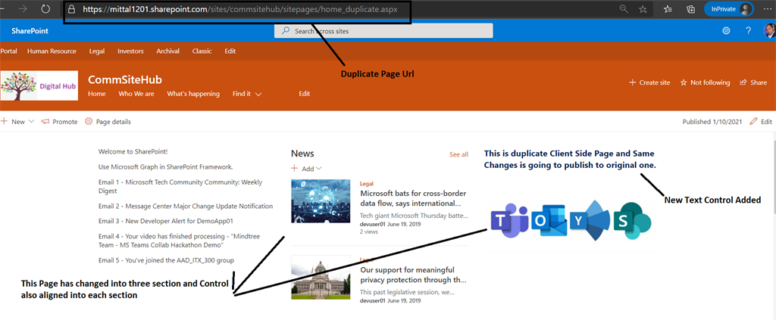Open the user account profile picture
This screenshot has width=776, height=320.
770,30
